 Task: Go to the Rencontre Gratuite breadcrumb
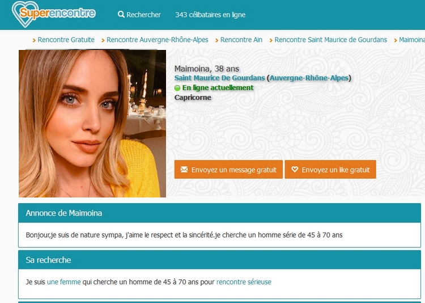pos(66,40)
